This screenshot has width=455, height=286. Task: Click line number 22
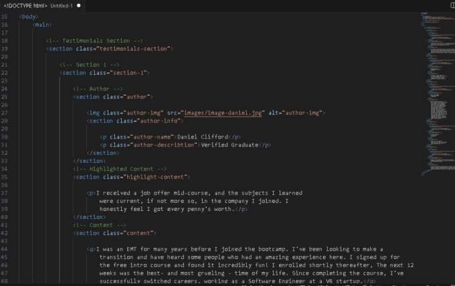5,73
